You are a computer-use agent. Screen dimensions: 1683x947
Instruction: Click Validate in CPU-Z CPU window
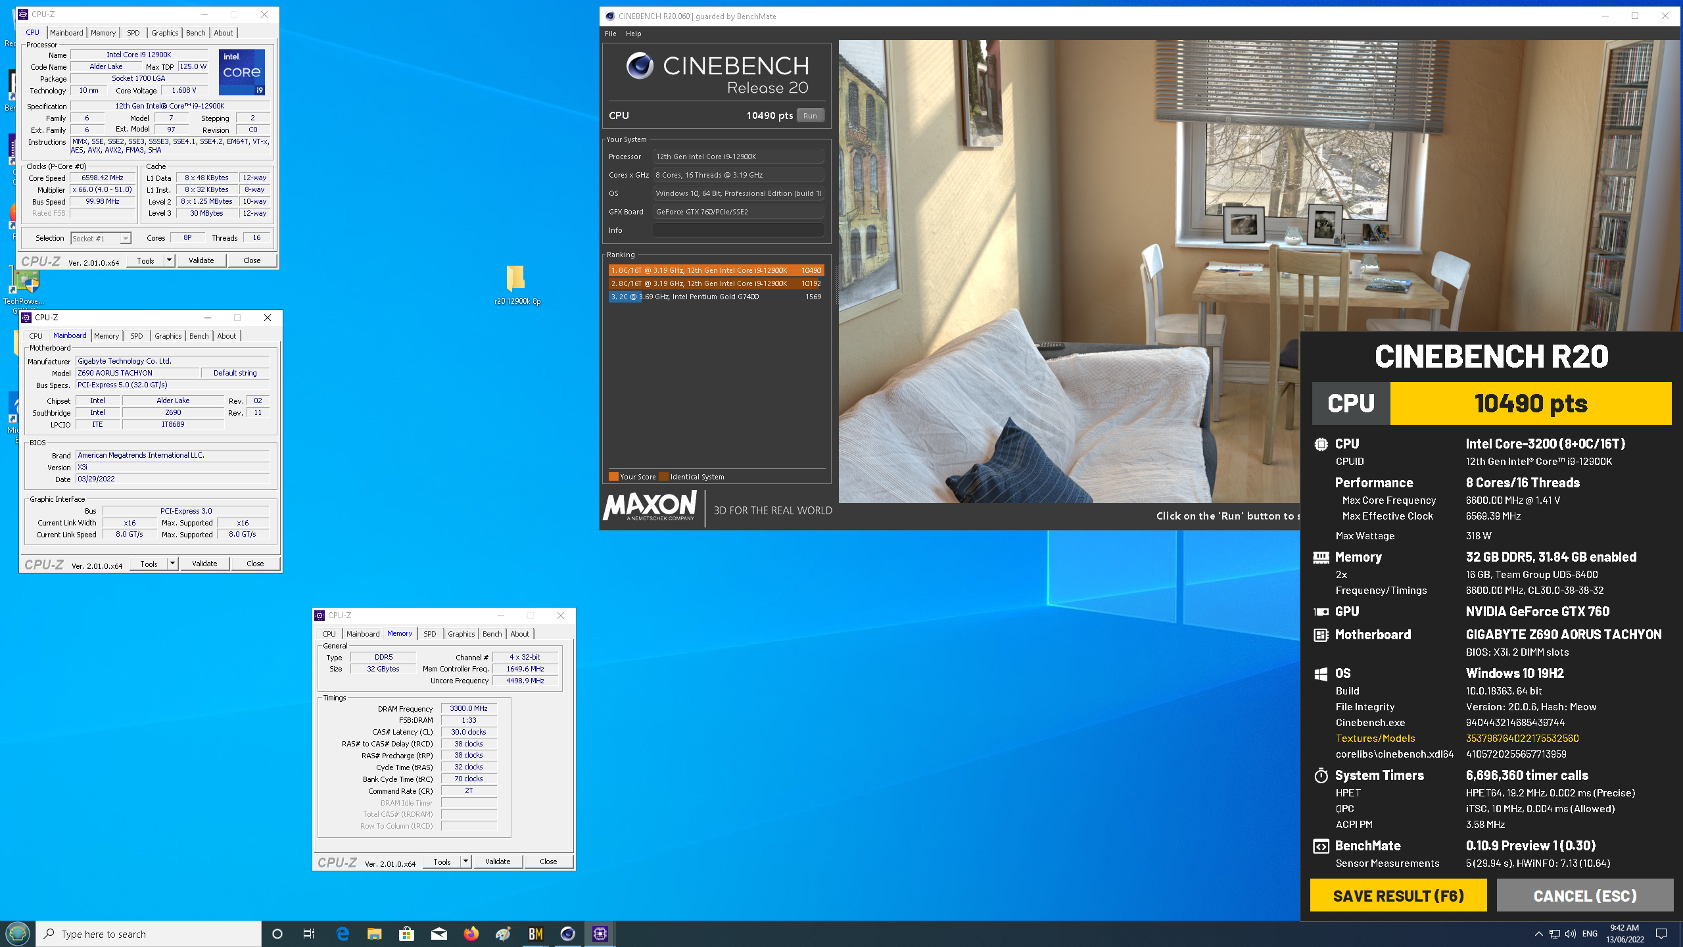point(201,260)
